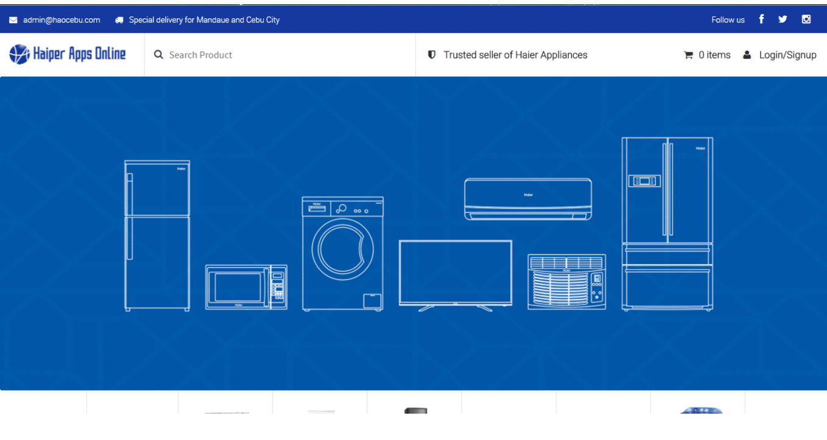The height and width of the screenshot is (440, 827).
Task: Click the magnifier search icon
Action: coord(158,55)
